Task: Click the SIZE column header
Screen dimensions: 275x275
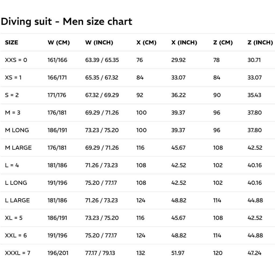Action: [12, 42]
